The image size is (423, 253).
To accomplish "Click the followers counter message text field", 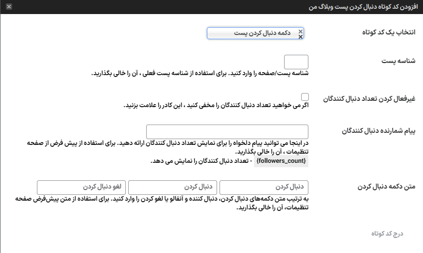I will tap(227, 131).
